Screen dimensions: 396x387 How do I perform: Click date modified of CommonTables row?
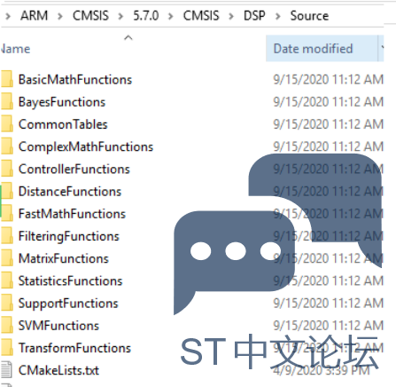tap(329, 124)
